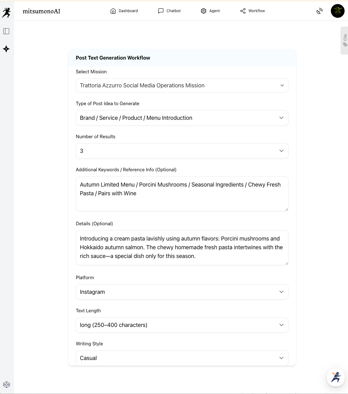Navigate to the Agent section
This screenshot has width=348, height=394.
point(210,11)
